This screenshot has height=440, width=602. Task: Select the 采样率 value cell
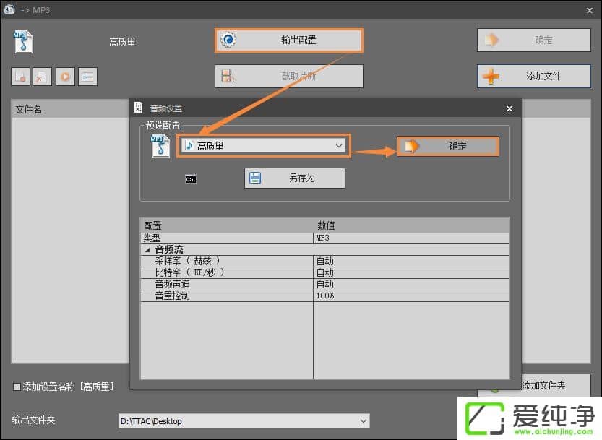coord(410,261)
